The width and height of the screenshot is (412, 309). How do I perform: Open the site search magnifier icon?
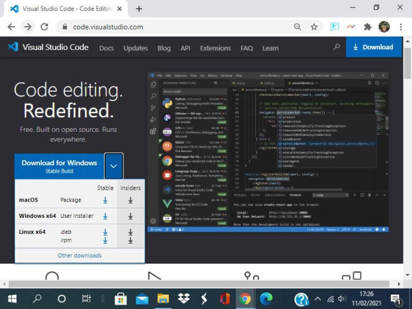[x=336, y=47]
